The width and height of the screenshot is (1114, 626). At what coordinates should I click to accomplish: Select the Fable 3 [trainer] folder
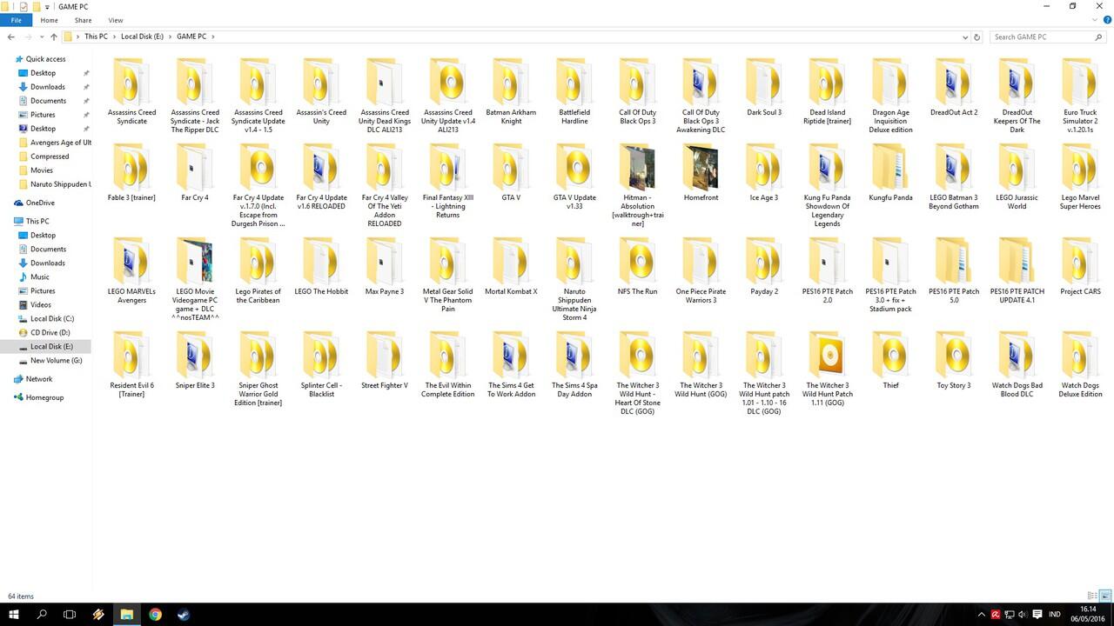131,172
